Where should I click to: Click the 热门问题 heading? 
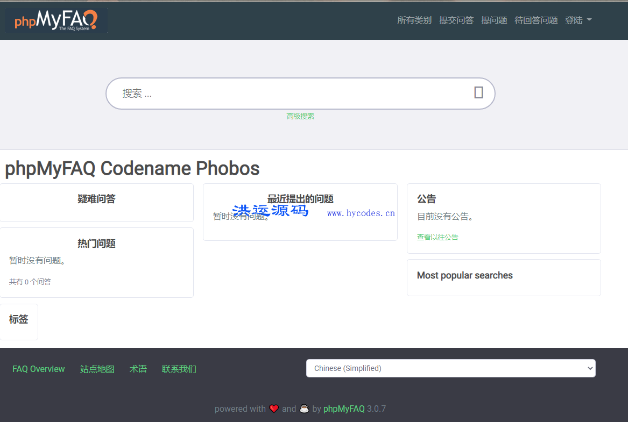(96, 244)
